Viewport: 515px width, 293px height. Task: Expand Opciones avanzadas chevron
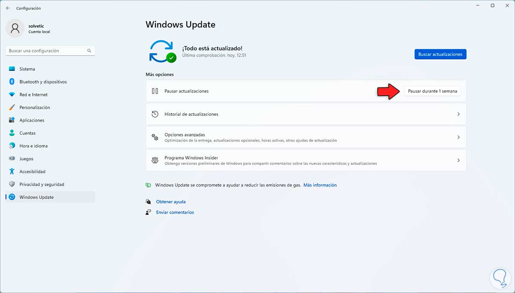(458, 137)
